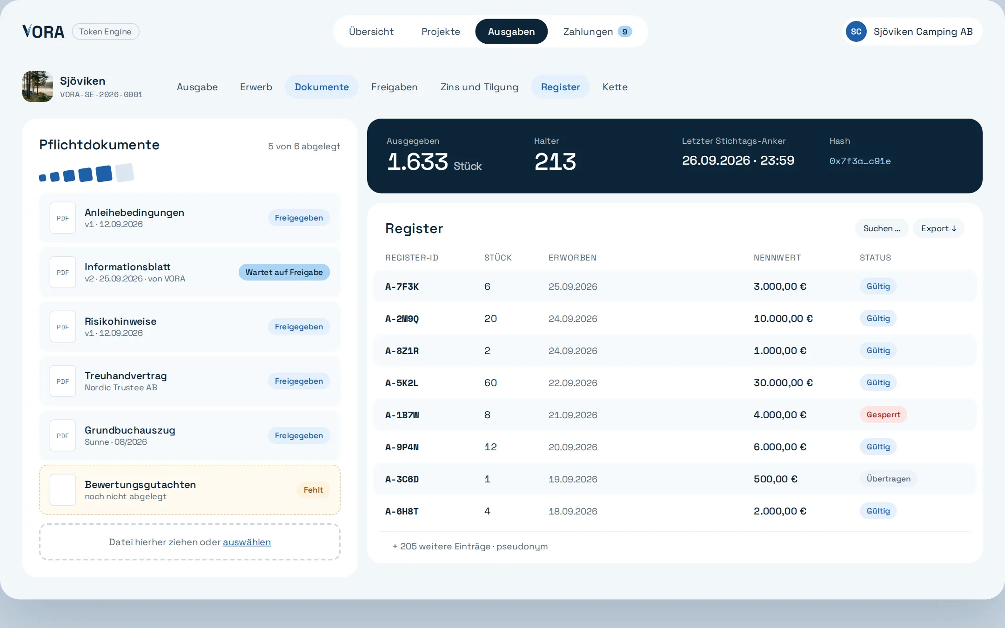Sort by the ERWORBEN column header
Screen dimensions: 1005x628
572,258
